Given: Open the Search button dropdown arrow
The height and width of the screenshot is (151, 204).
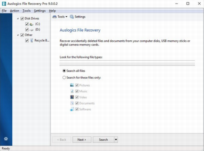Looking at the screenshot, I should point(116,140).
